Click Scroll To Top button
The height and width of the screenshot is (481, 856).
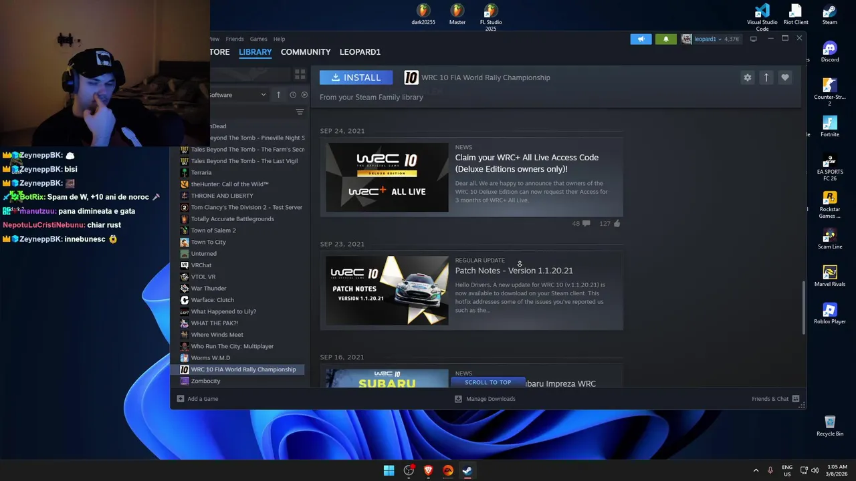click(488, 382)
